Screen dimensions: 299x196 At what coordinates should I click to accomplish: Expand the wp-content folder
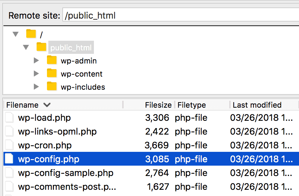(x=36, y=73)
